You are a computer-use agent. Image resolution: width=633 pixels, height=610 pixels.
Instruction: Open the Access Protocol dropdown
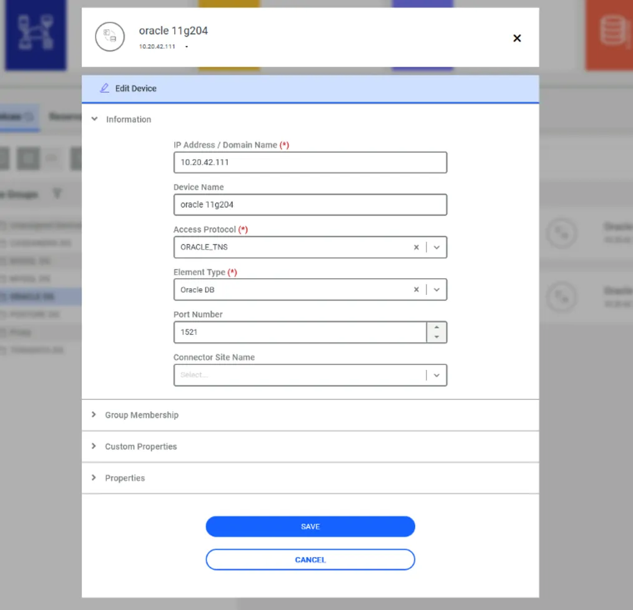click(x=436, y=248)
